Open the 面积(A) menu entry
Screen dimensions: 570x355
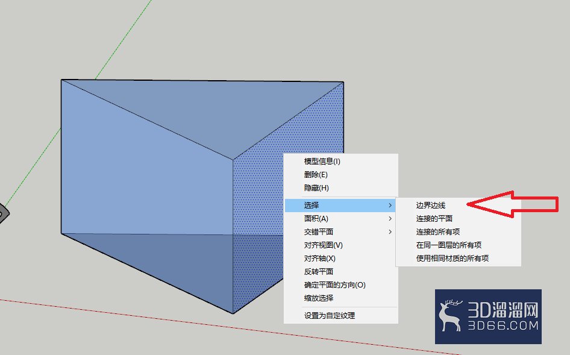tap(340, 219)
